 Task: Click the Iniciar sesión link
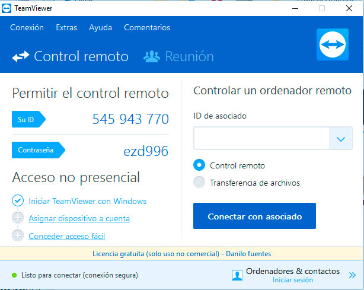[293, 280]
